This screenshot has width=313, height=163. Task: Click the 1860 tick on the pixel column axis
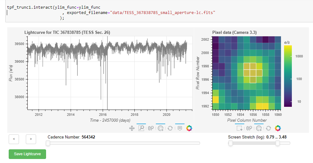[x=278, y=115]
